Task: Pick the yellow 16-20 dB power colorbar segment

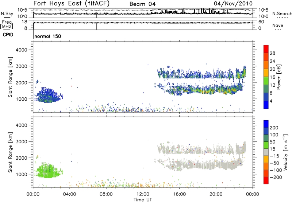Action: point(266,73)
